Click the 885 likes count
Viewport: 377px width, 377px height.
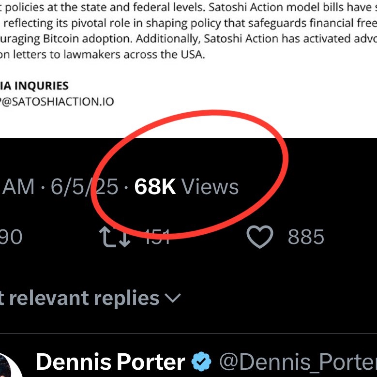pos(306,237)
